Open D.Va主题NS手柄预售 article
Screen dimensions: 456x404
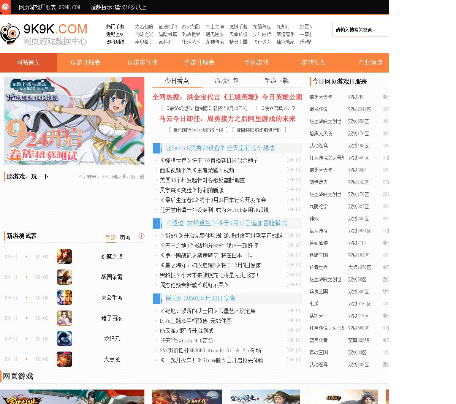coord(196,321)
